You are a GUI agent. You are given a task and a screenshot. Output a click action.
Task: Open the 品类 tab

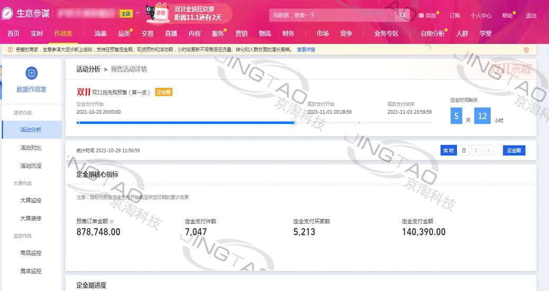[x=124, y=33]
